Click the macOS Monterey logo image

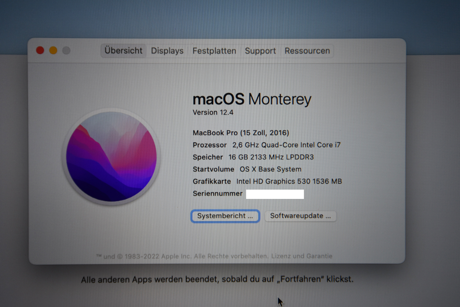(x=111, y=156)
